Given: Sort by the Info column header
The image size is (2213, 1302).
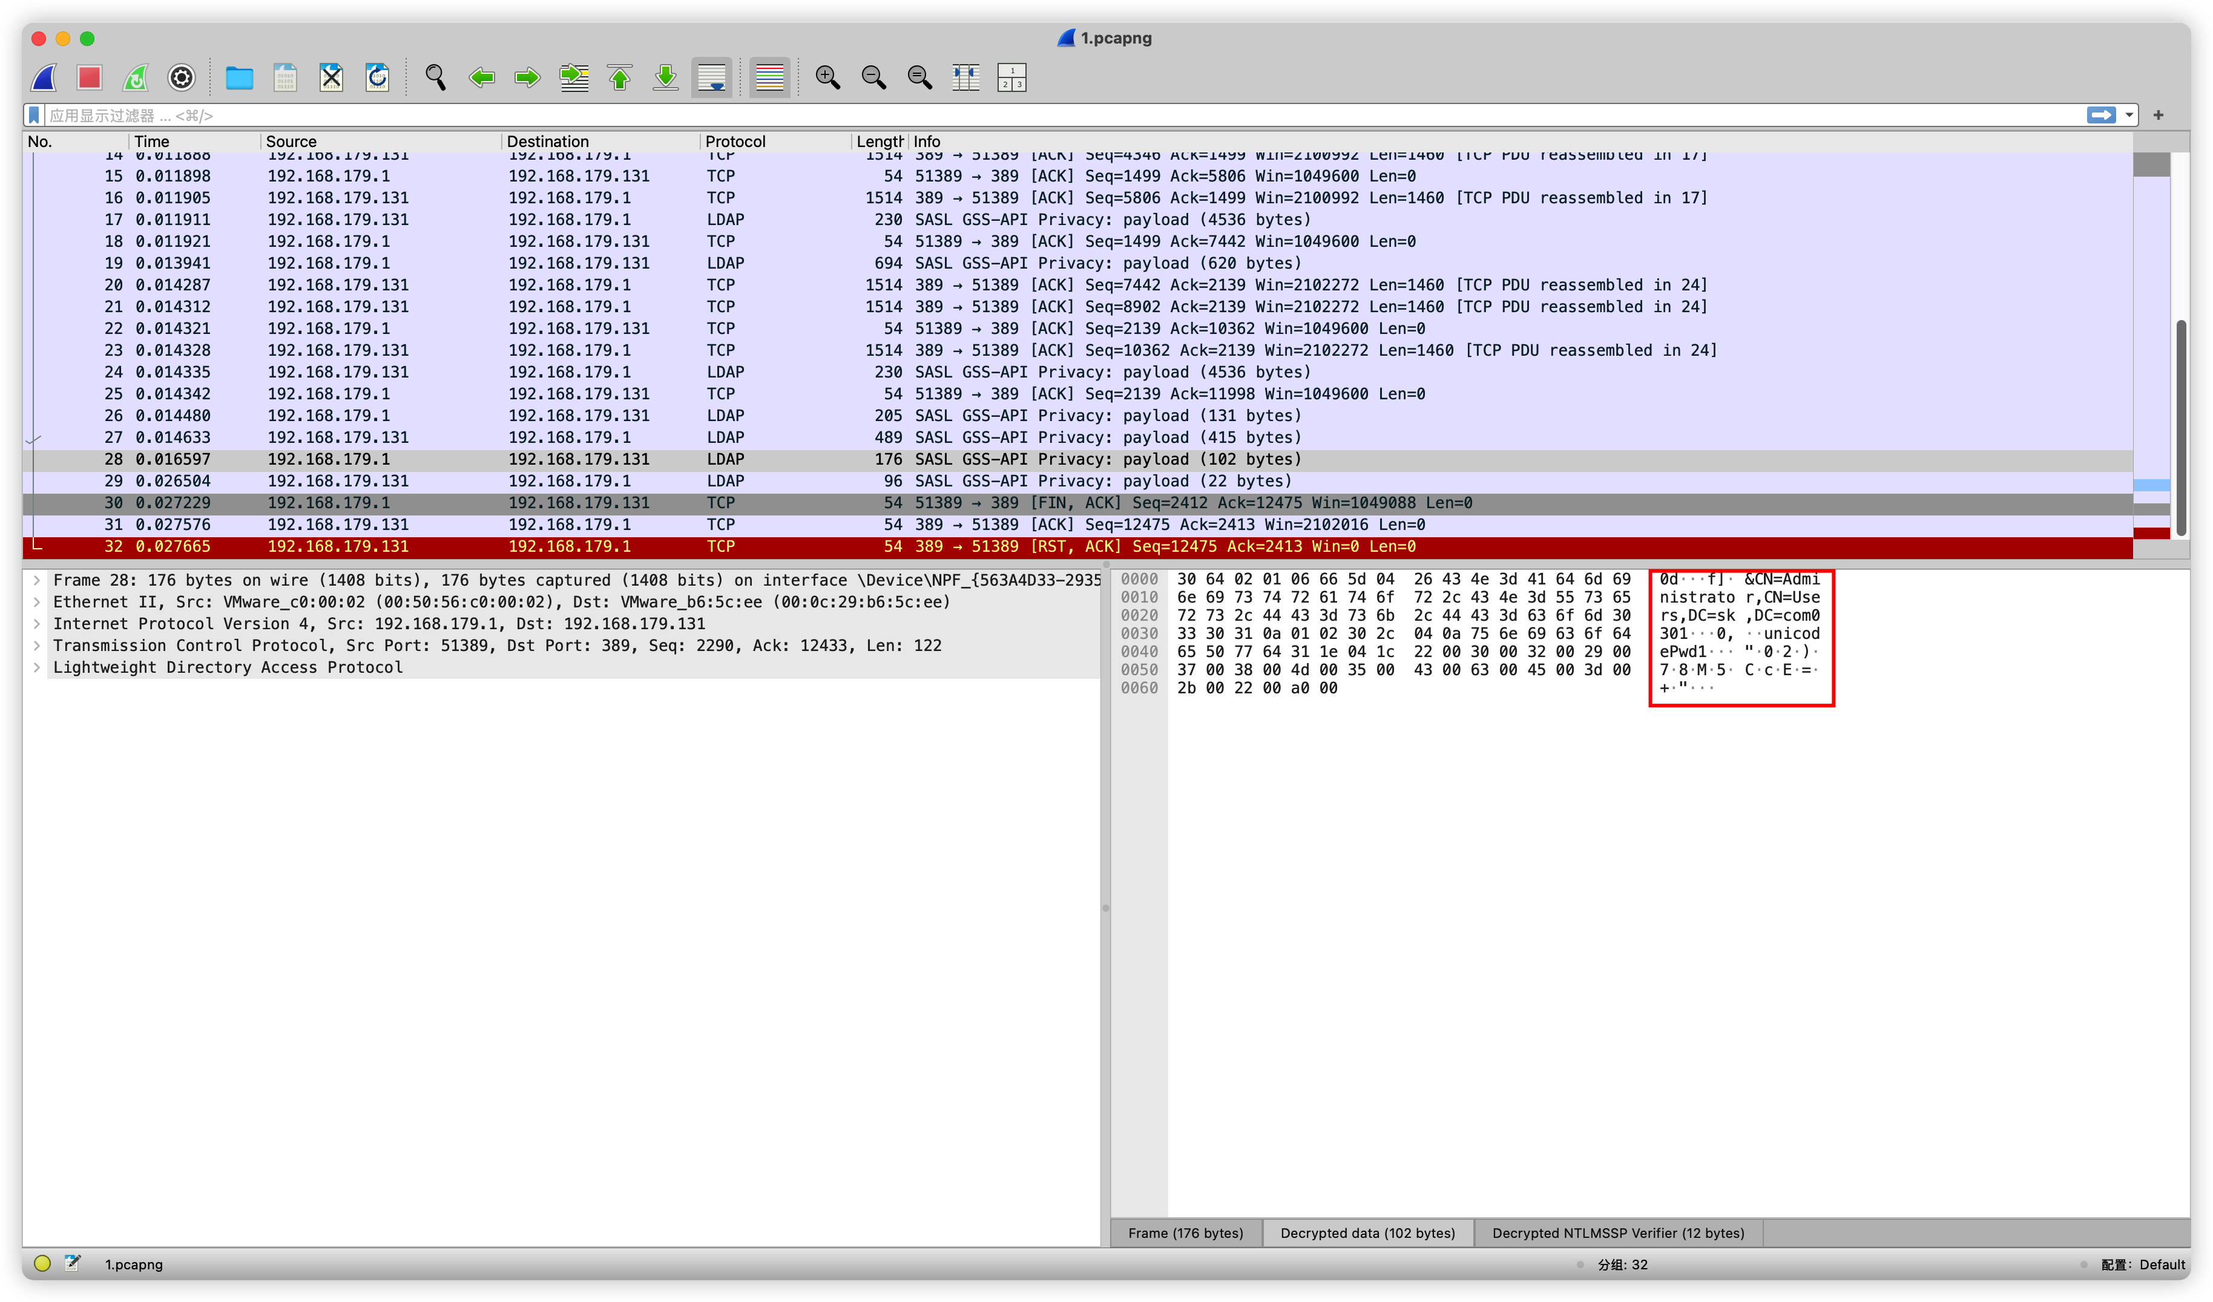Looking at the screenshot, I should pyautogui.click(x=1519, y=142).
